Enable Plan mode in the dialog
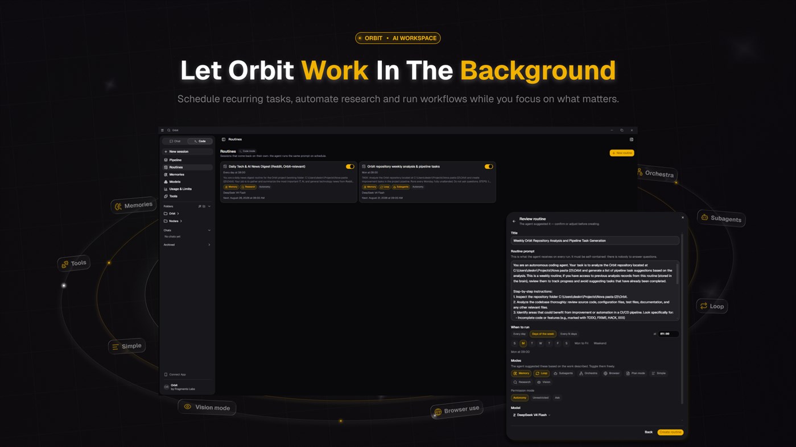This screenshot has width=796, height=447. (x=636, y=373)
